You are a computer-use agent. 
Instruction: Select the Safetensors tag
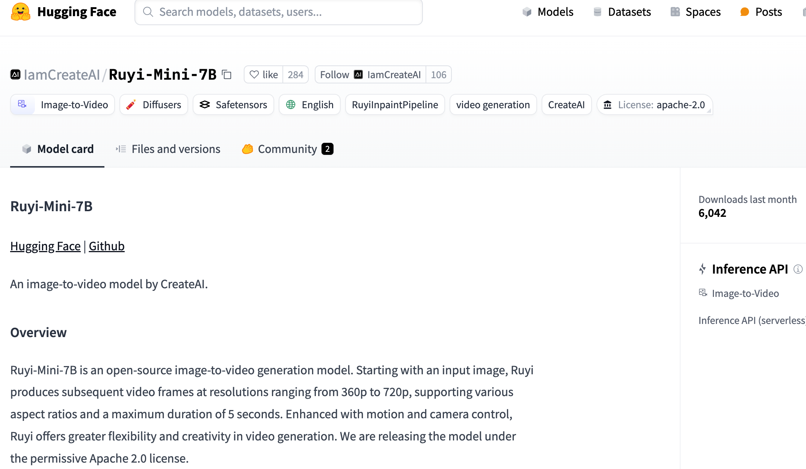pyautogui.click(x=233, y=105)
